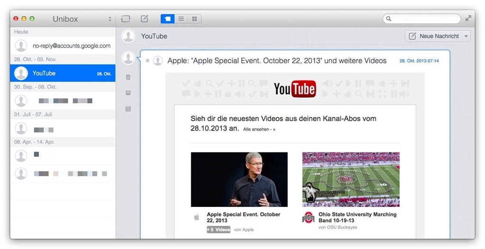This screenshot has height=249, width=485.
Task: Click the compose message icon in toolbar
Action: (144, 19)
